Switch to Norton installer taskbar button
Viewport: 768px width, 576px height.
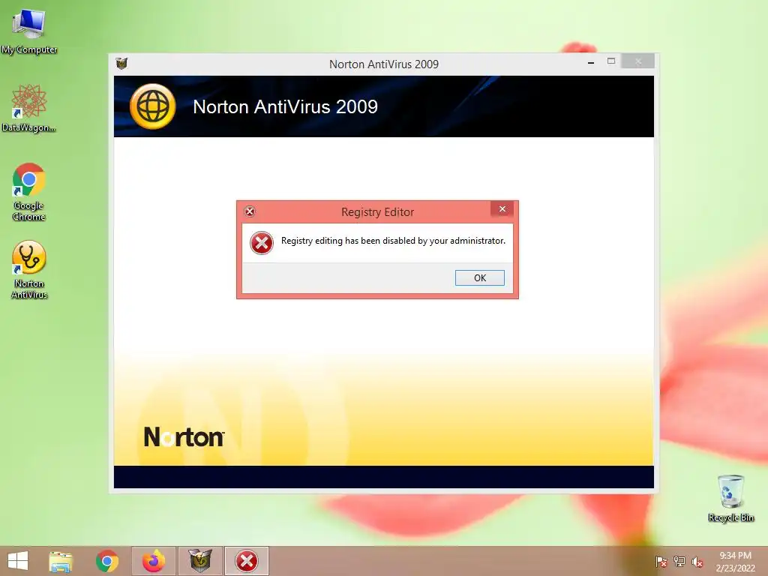click(200, 561)
